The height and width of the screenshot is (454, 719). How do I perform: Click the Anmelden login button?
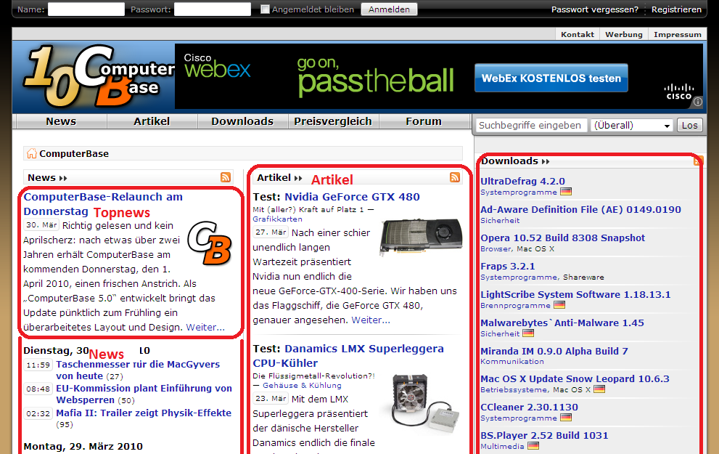click(x=390, y=9)
